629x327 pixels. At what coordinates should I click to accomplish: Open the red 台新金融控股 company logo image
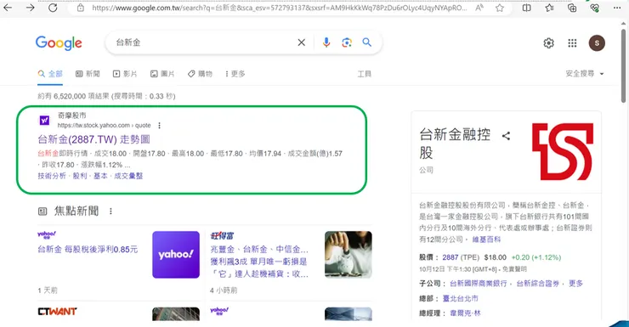[x=563, y=151]
